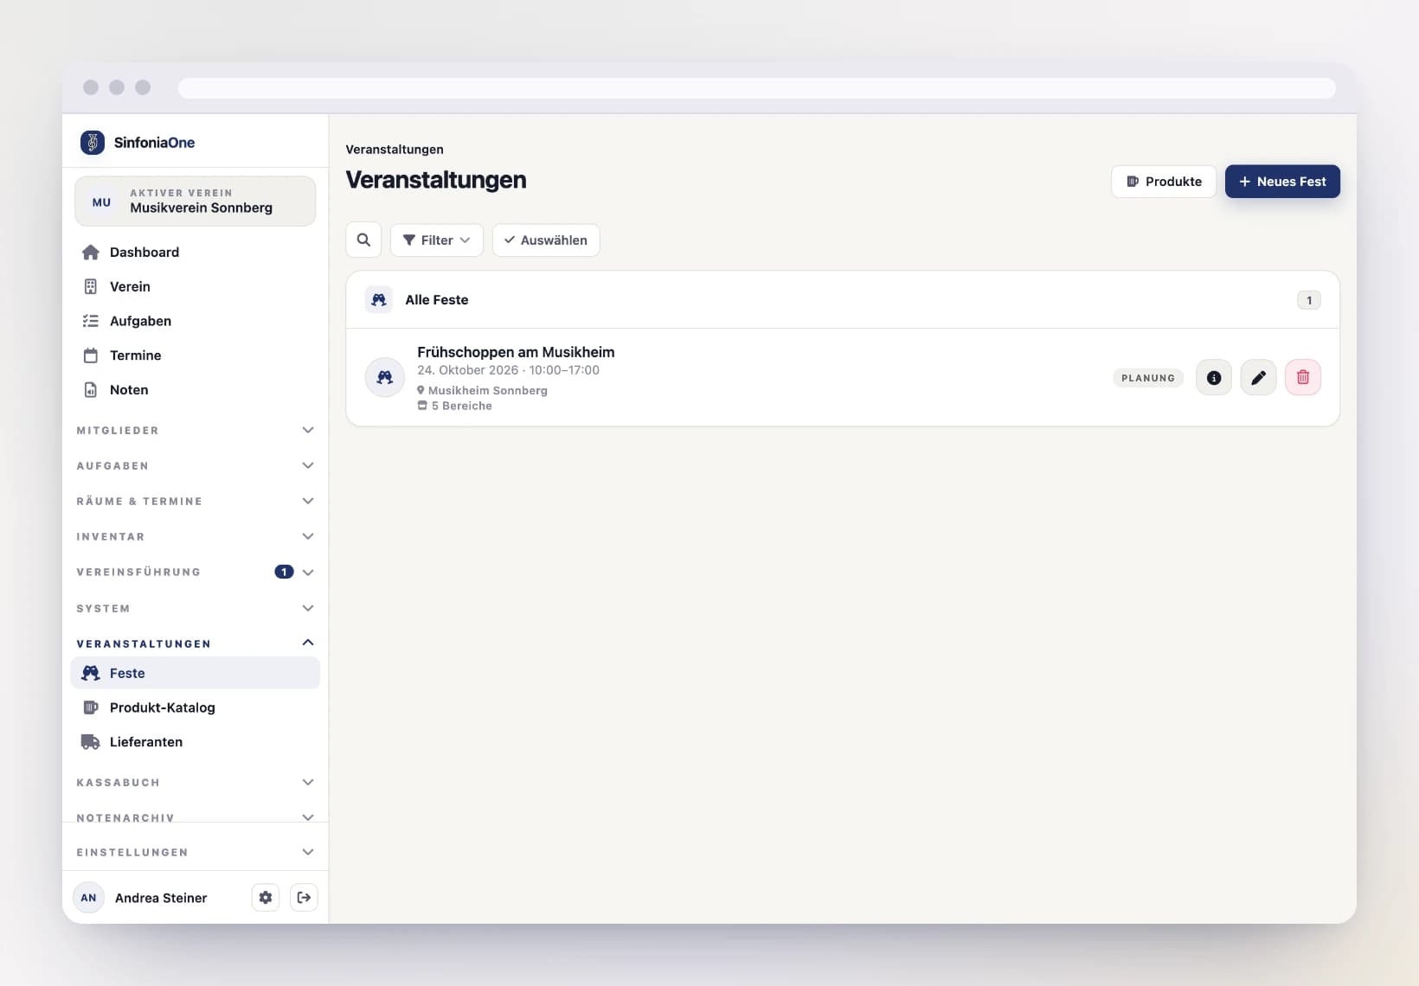
Task: Expand the Inventar section
Action: [x=195, y=537]
